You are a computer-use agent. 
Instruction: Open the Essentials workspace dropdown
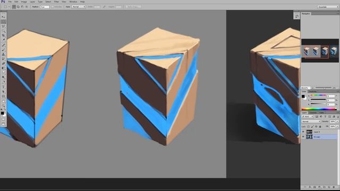click(x=328, y=7)
